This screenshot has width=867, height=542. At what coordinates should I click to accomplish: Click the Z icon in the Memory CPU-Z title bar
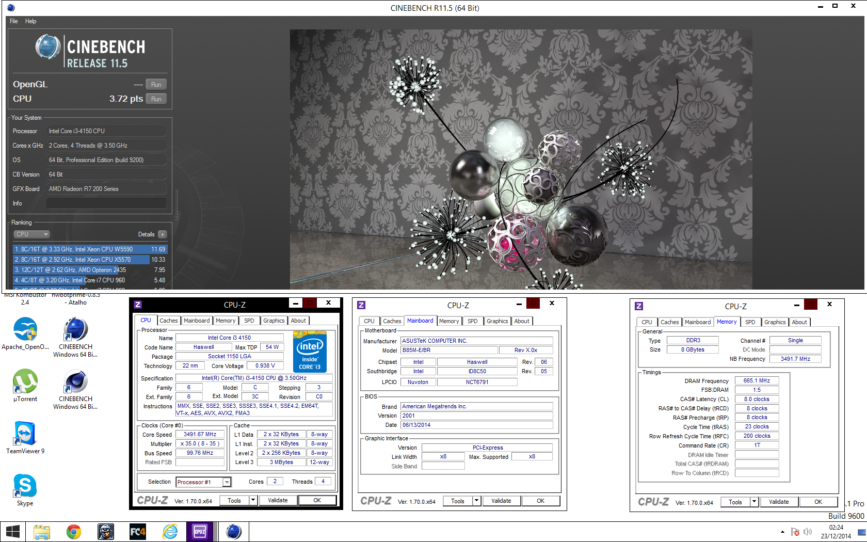tap(639, 306)
